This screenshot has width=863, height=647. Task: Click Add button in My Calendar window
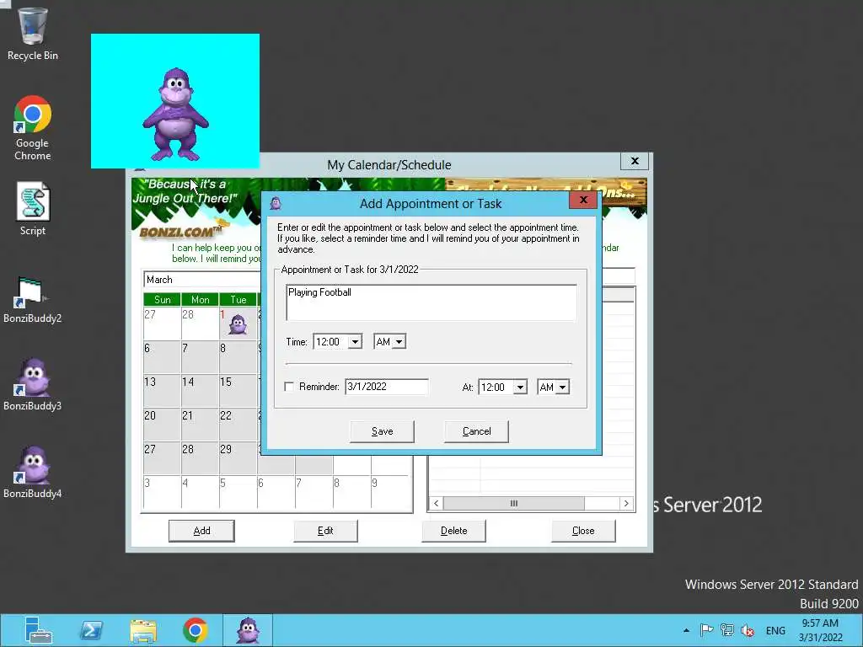point(201,531)
